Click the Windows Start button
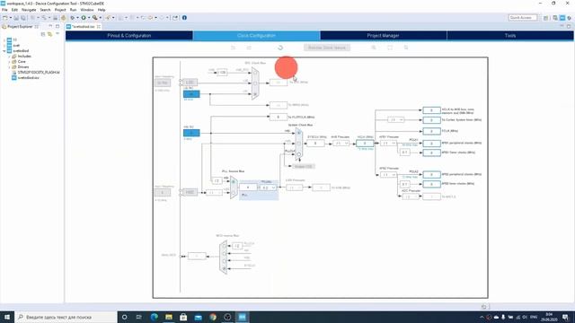 [x=7, y=317]
